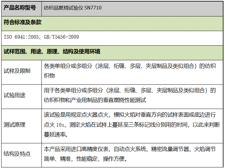This screenshot has height=168, width=225.
Task: Click the line beginning "各类单组分或多组分"
Action: pyautogui.click(x=130, y=66)
